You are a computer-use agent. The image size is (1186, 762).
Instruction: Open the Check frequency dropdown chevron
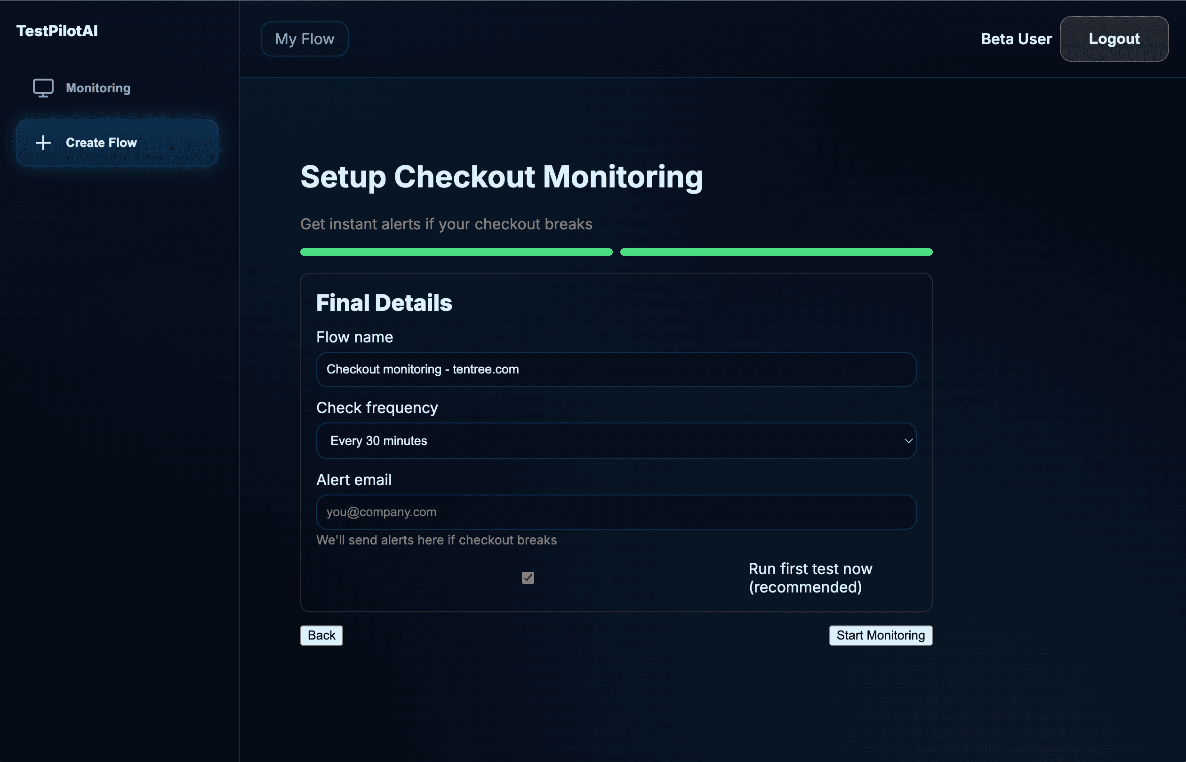coord(907,440)
